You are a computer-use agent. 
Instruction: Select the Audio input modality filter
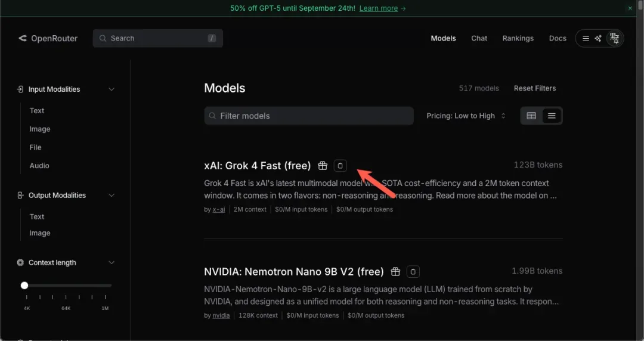coord(39,166)
